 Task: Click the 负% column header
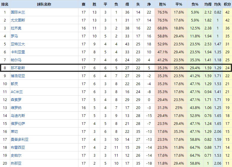coord(195,4)
